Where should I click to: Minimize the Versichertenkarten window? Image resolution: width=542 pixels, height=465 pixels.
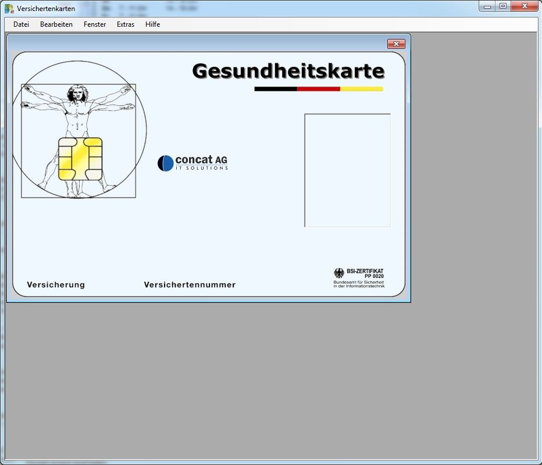click(487, 6)
